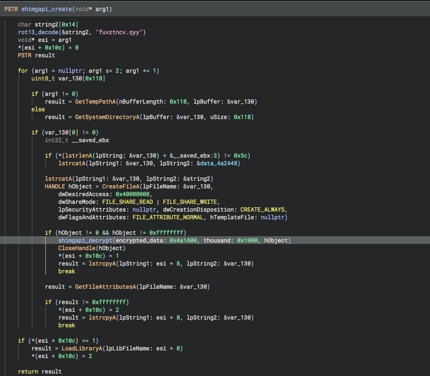Click the data_4a2448 data reference
This screenshot has height=376, width=430.
pos(218,163)
